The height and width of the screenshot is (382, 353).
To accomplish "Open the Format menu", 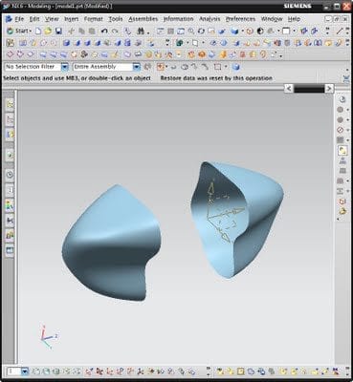I will [x=94, y=19].
